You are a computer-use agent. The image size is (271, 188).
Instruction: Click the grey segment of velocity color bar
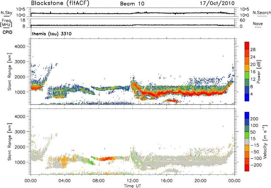(247, 142)
